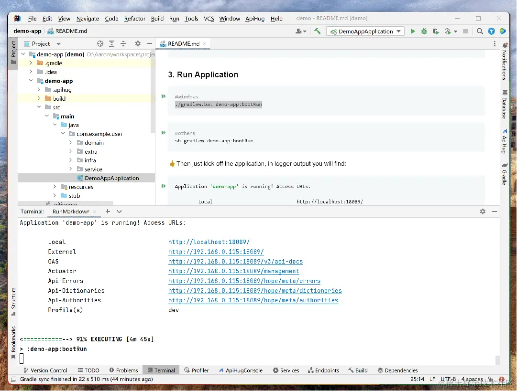Expand the .gradle folder
The width and height of the screenshot is (517, 391).
[31, 63]
